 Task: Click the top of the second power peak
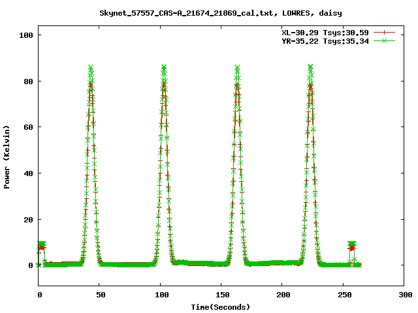(164, 67)
